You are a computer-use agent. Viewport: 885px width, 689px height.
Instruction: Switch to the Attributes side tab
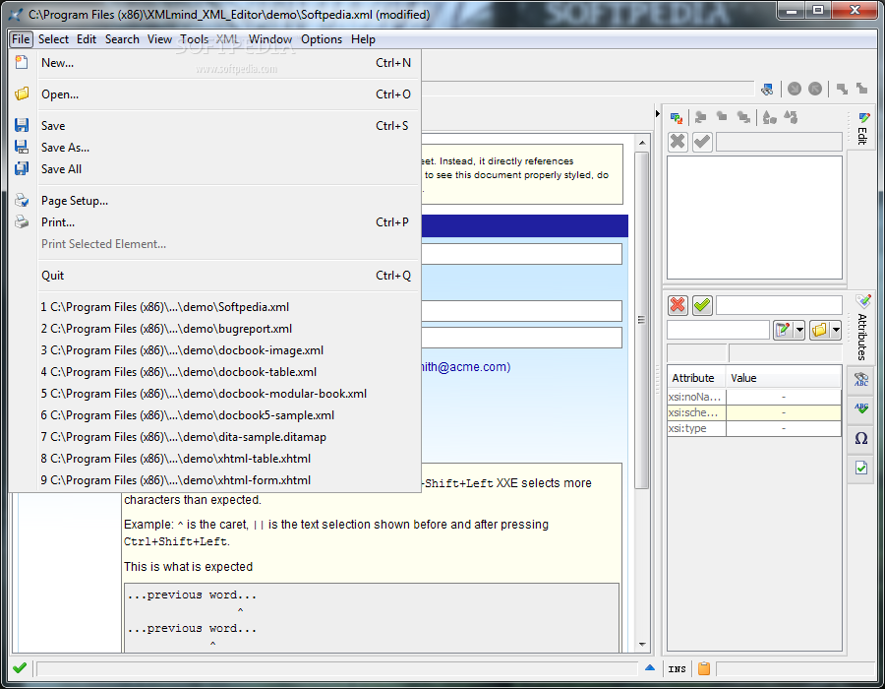(x=862, y=328)
